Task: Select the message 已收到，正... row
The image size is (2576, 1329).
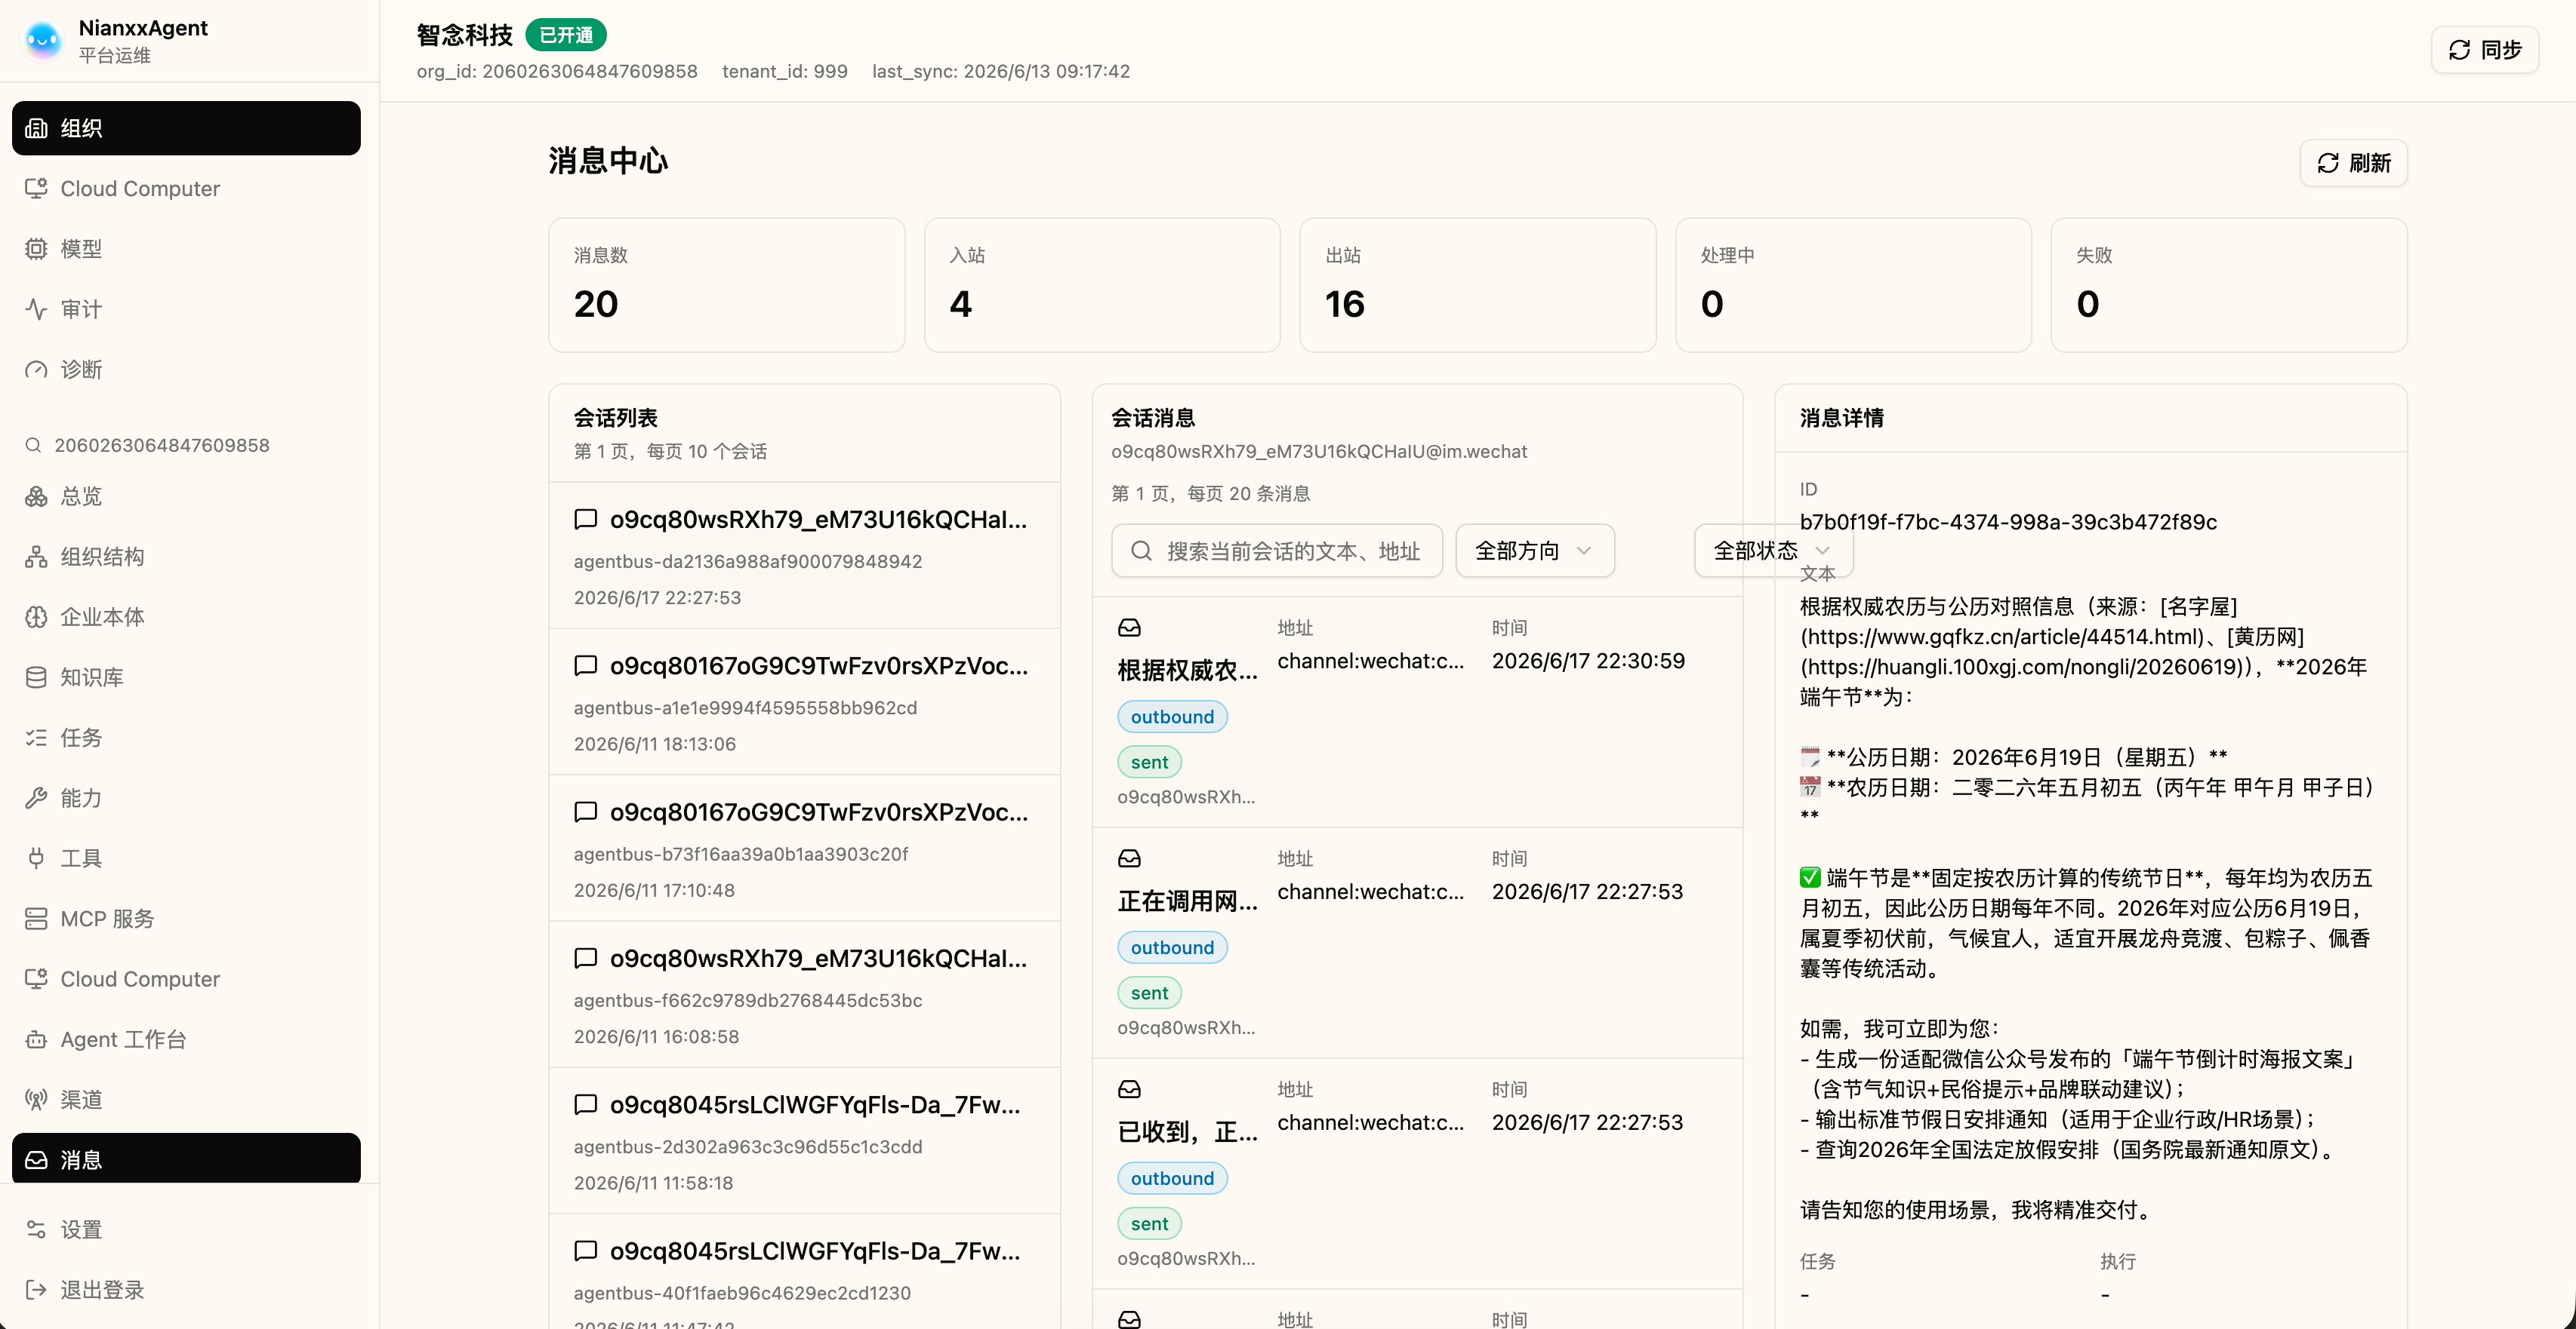Action: (x=1417, y=1174)
